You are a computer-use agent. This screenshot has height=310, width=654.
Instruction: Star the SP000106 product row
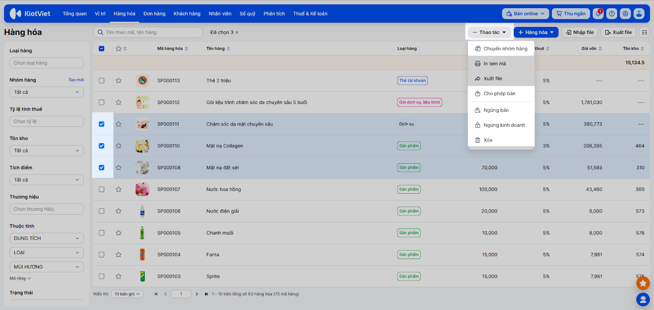119,211
